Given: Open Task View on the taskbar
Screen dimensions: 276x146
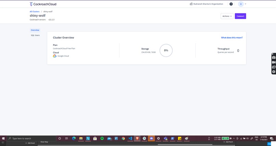Looking at the screenshot, I should tap(66, 138).
